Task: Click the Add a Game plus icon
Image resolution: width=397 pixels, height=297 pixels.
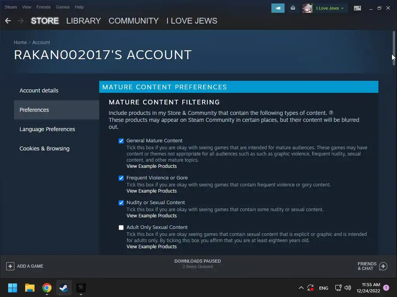Action: tap(10, 266)
